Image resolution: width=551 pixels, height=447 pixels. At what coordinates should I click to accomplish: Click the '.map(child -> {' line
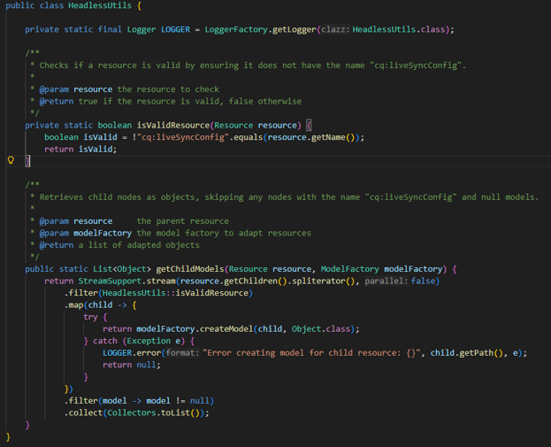(100, 304)
